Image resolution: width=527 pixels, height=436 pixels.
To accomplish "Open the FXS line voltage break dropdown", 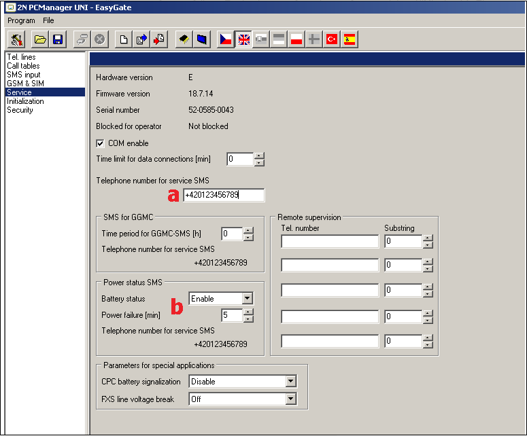I will coord(291,399).
